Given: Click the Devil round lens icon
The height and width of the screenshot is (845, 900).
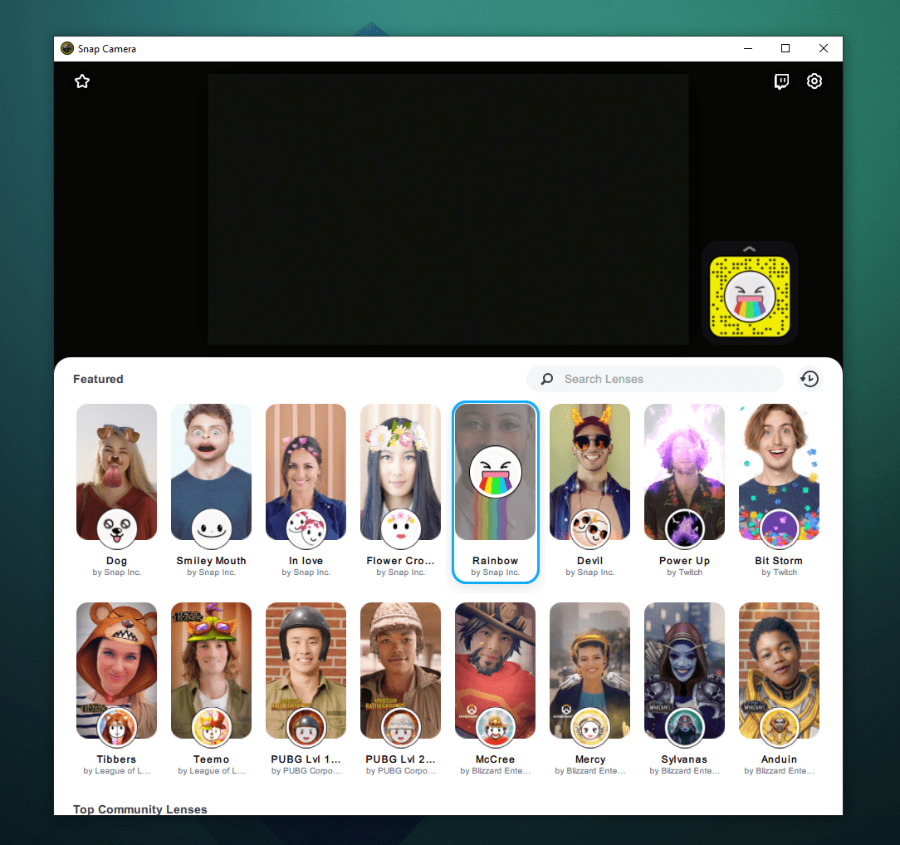Looking at the screenshot, I should [590, 528].
